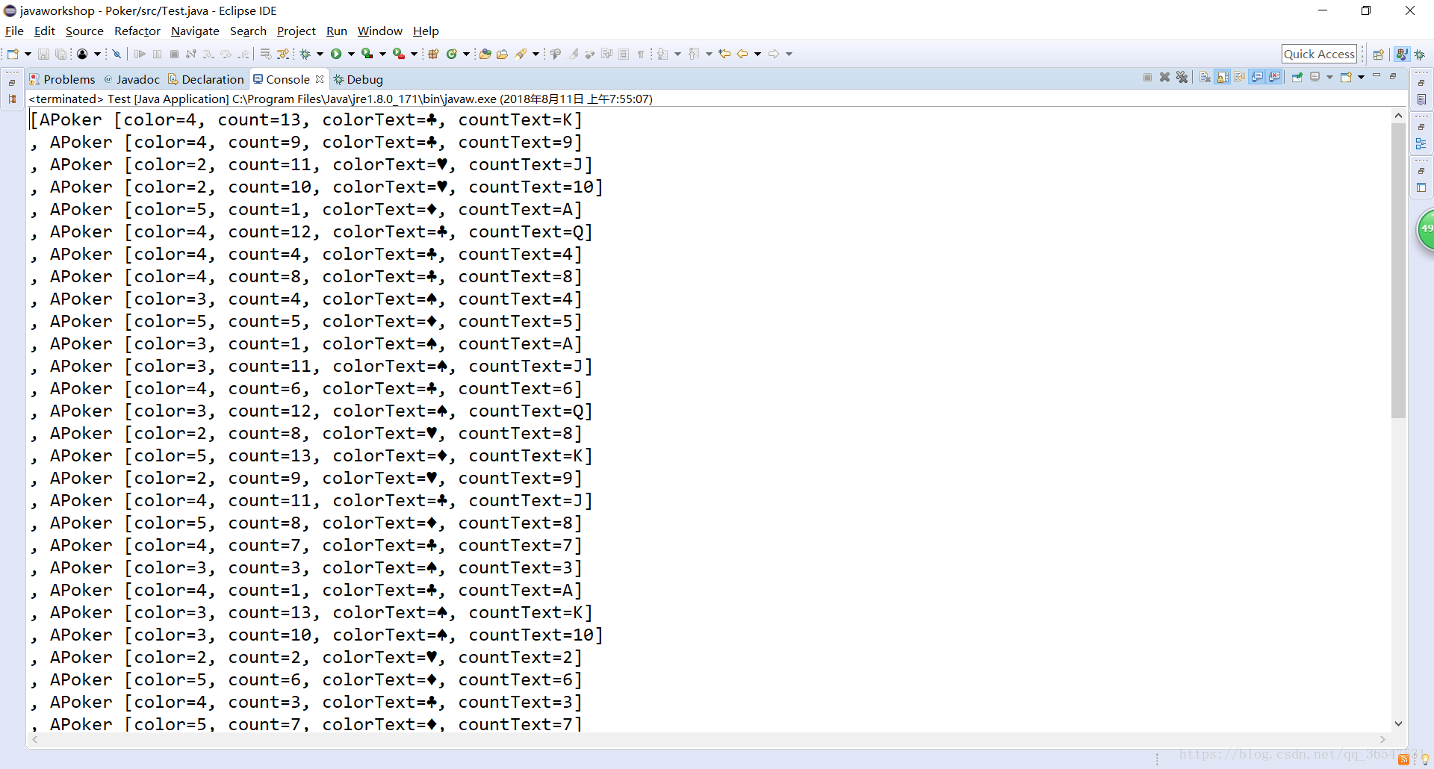This screenshot has width=1434, height=769.
Task: Open the Display Selected Console dropdown
Action: click(1329, 77)
